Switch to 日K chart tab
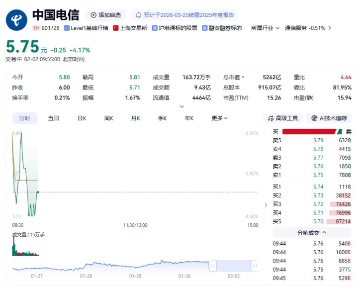This screenshot has height=286, width=358. point(82,118)
